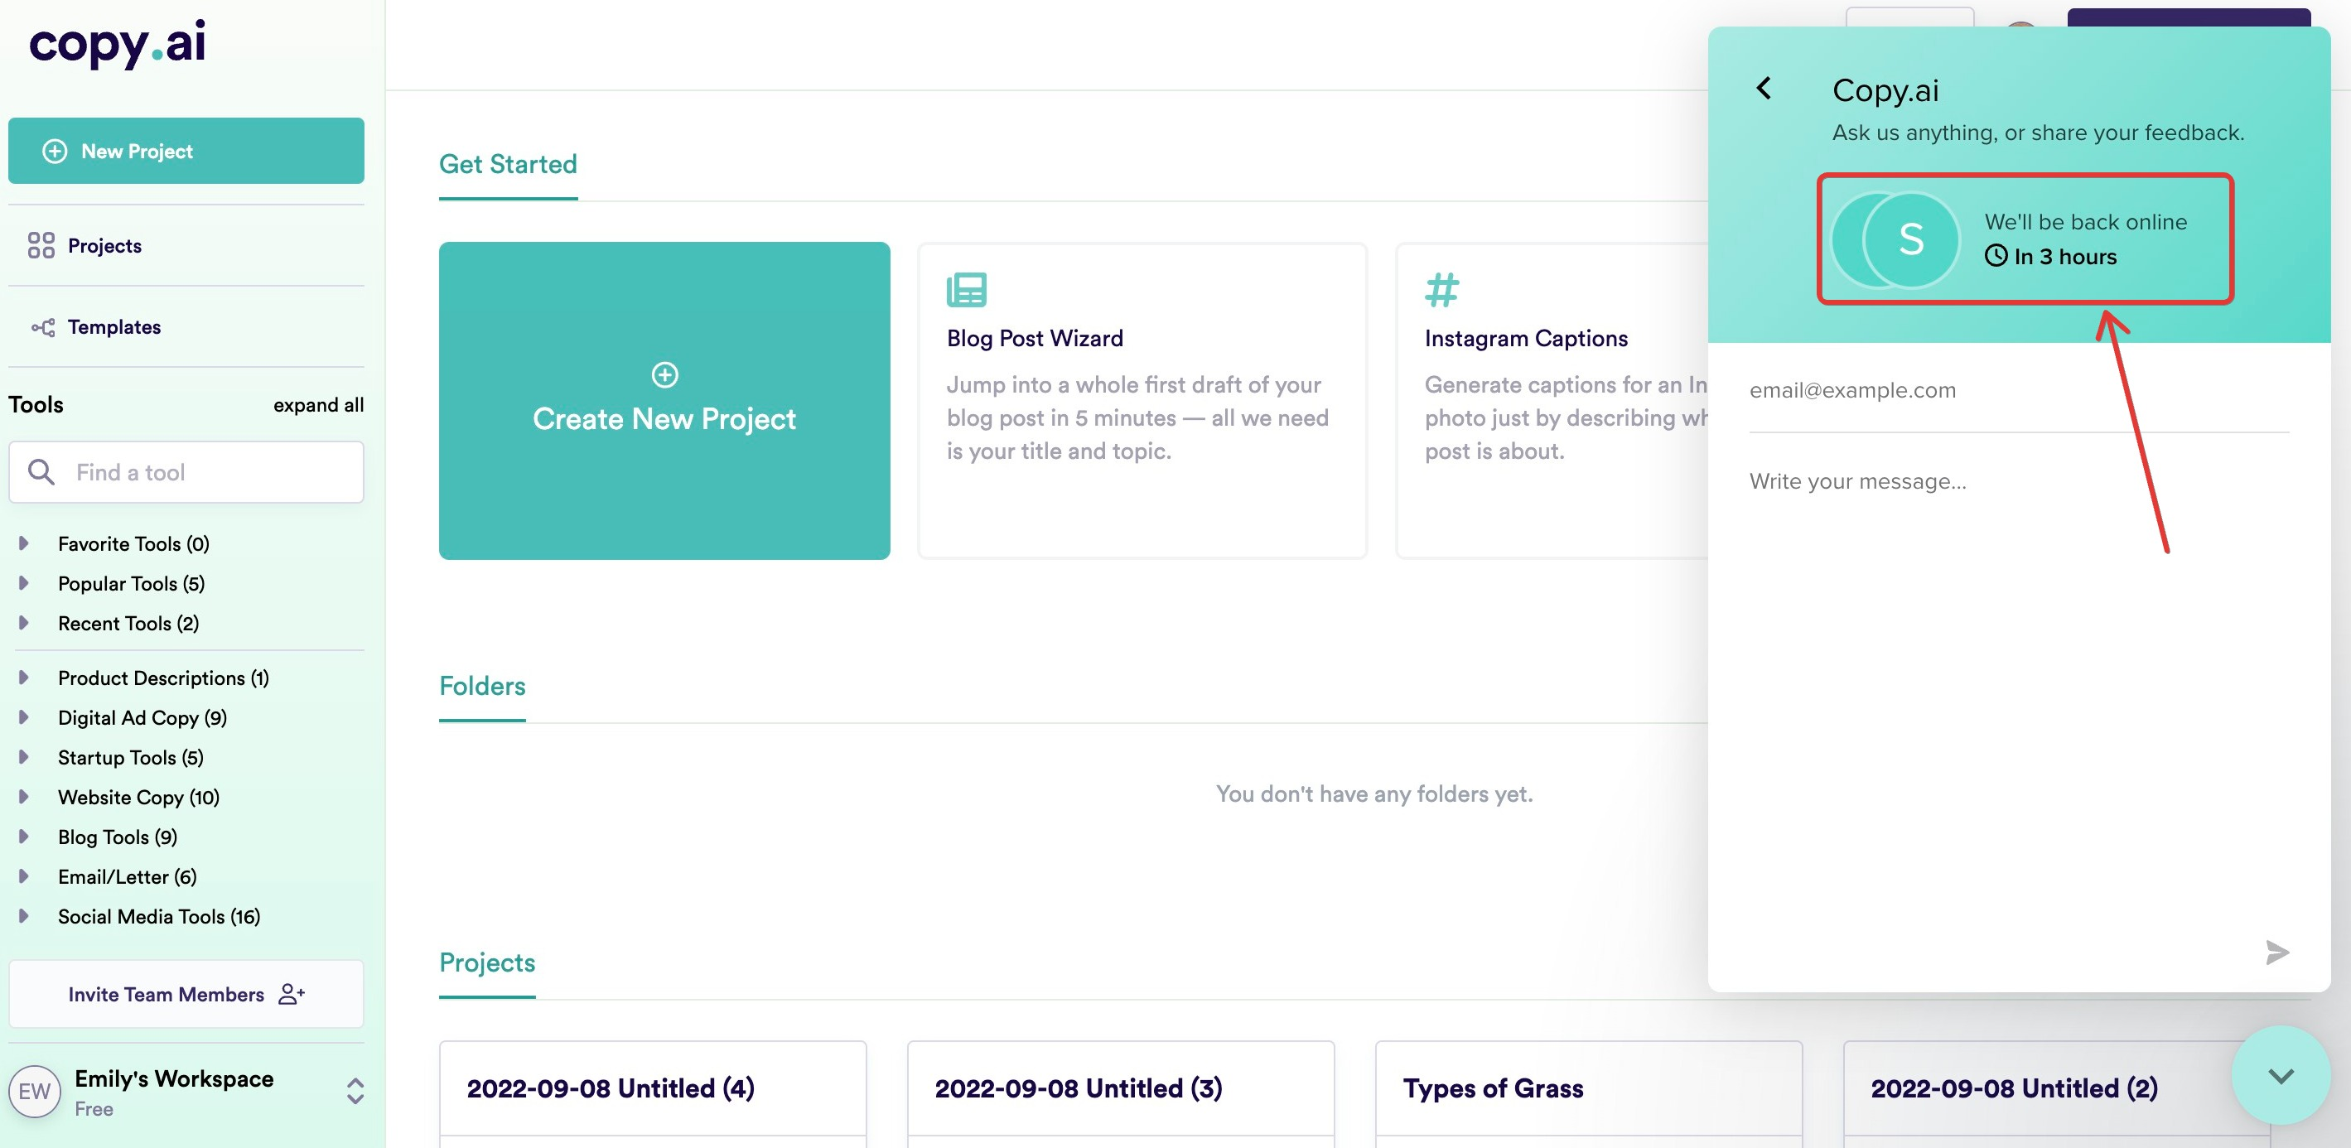Open the Projects sidebar item
Image resolution: width=2351 pixels, height=1148 pixels.
[104, 245]
